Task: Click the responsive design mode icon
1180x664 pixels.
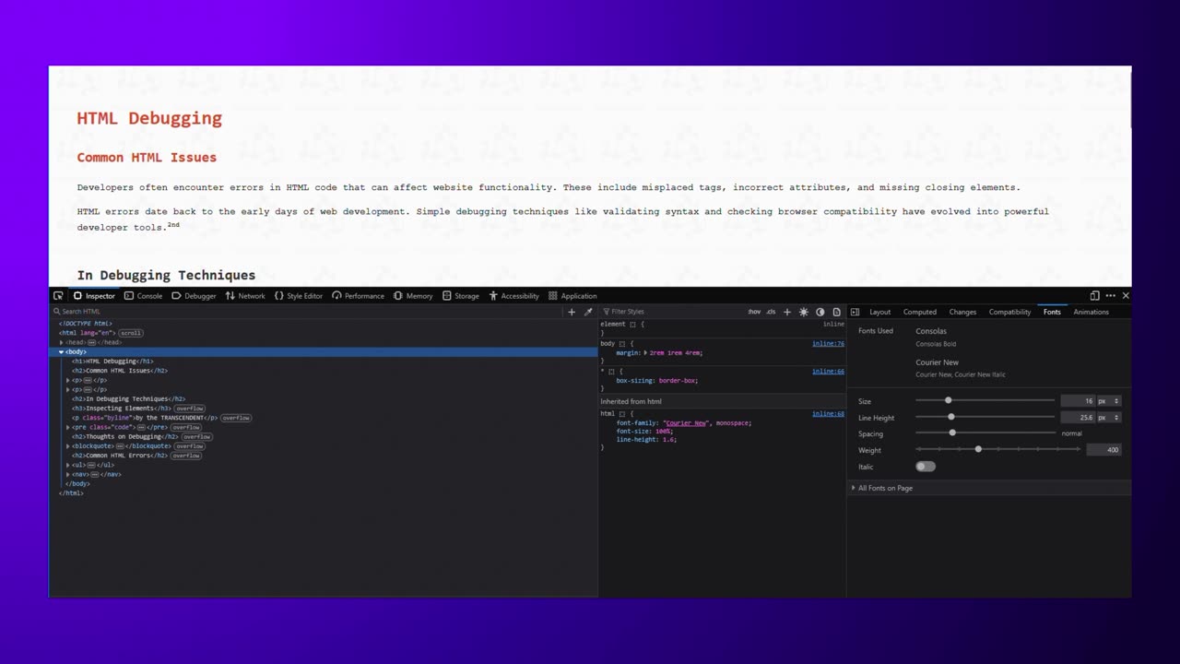Action: [1094, 296]
